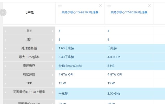
Task: Grab the i5-8250U column reorder handle
Action: (60, 6)
